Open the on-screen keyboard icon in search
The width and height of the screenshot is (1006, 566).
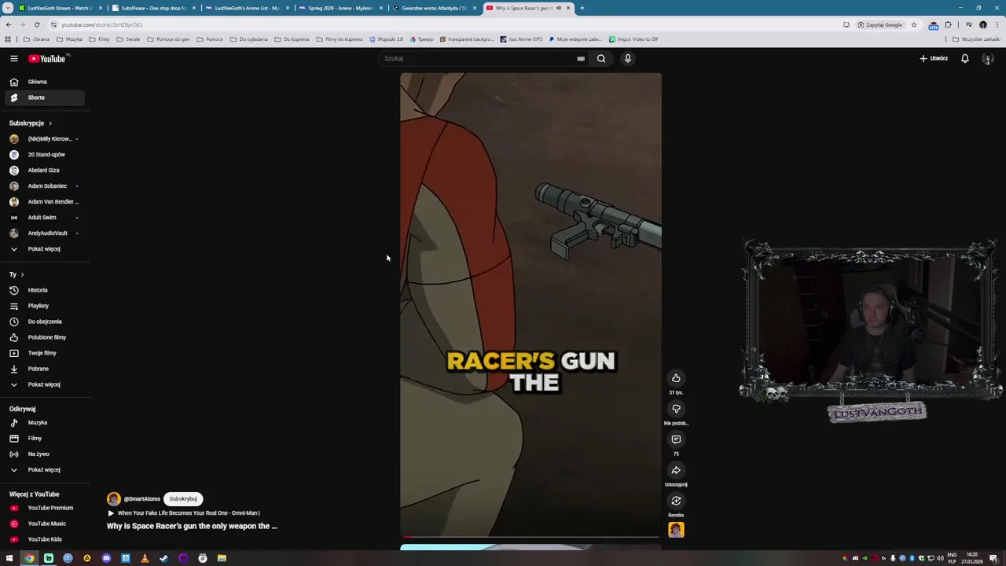581,58
